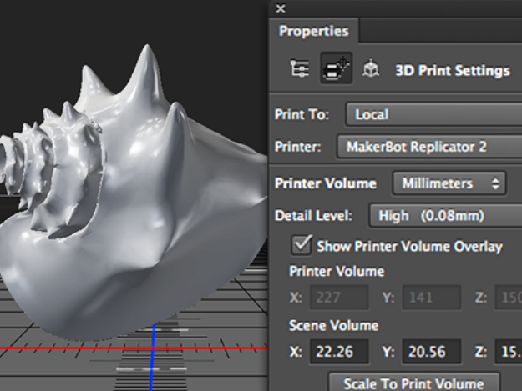
Task: Open the scene hierarchy properties icon
Action: click(299, 68)
